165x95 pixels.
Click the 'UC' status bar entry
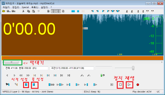click(158, 92)
